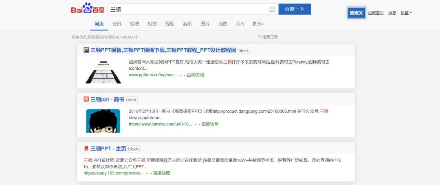Open the 文库 tab
This screenshot has height=185, width=440.
point(240,24)
